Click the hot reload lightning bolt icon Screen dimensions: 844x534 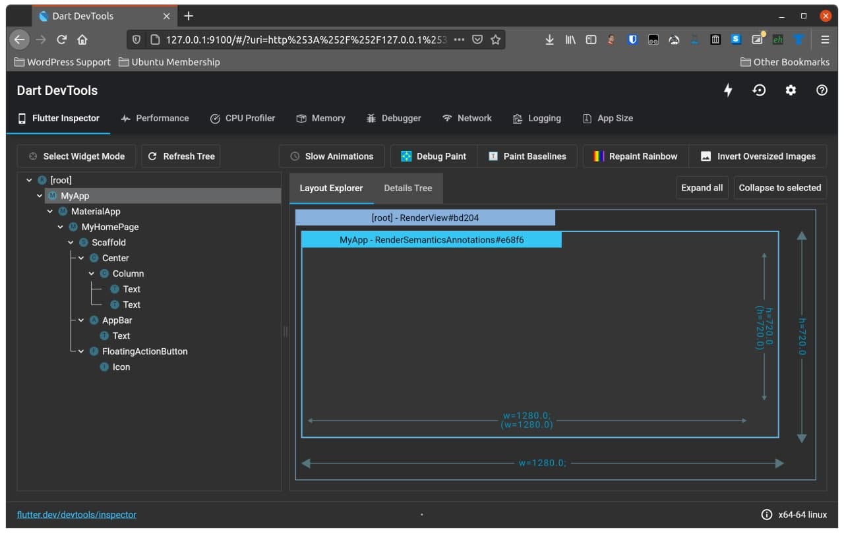click(x=727, y=90)
